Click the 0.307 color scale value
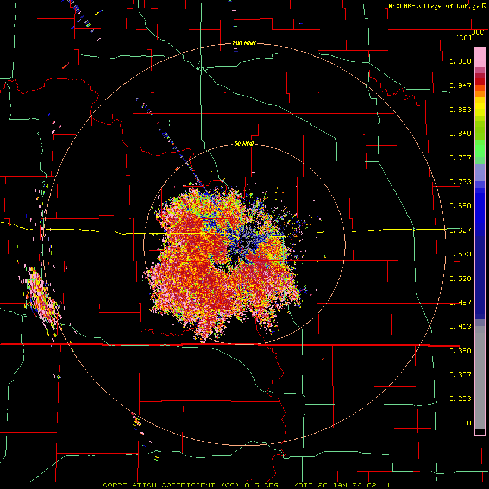Image resolution: width=489 pixels, height=489 pixels. [460, 375]
